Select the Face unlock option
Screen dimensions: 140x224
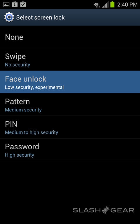70,82
